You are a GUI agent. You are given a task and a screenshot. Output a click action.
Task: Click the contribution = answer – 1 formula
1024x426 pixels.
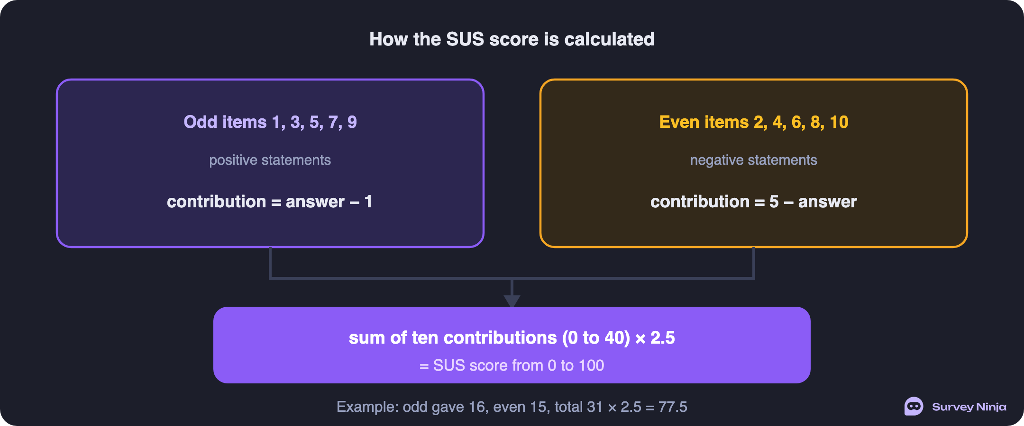(270, 202)
